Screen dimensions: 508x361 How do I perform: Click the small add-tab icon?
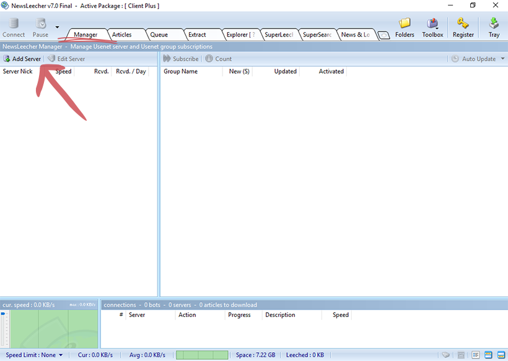pyautogui.click(x=383, y=35)
